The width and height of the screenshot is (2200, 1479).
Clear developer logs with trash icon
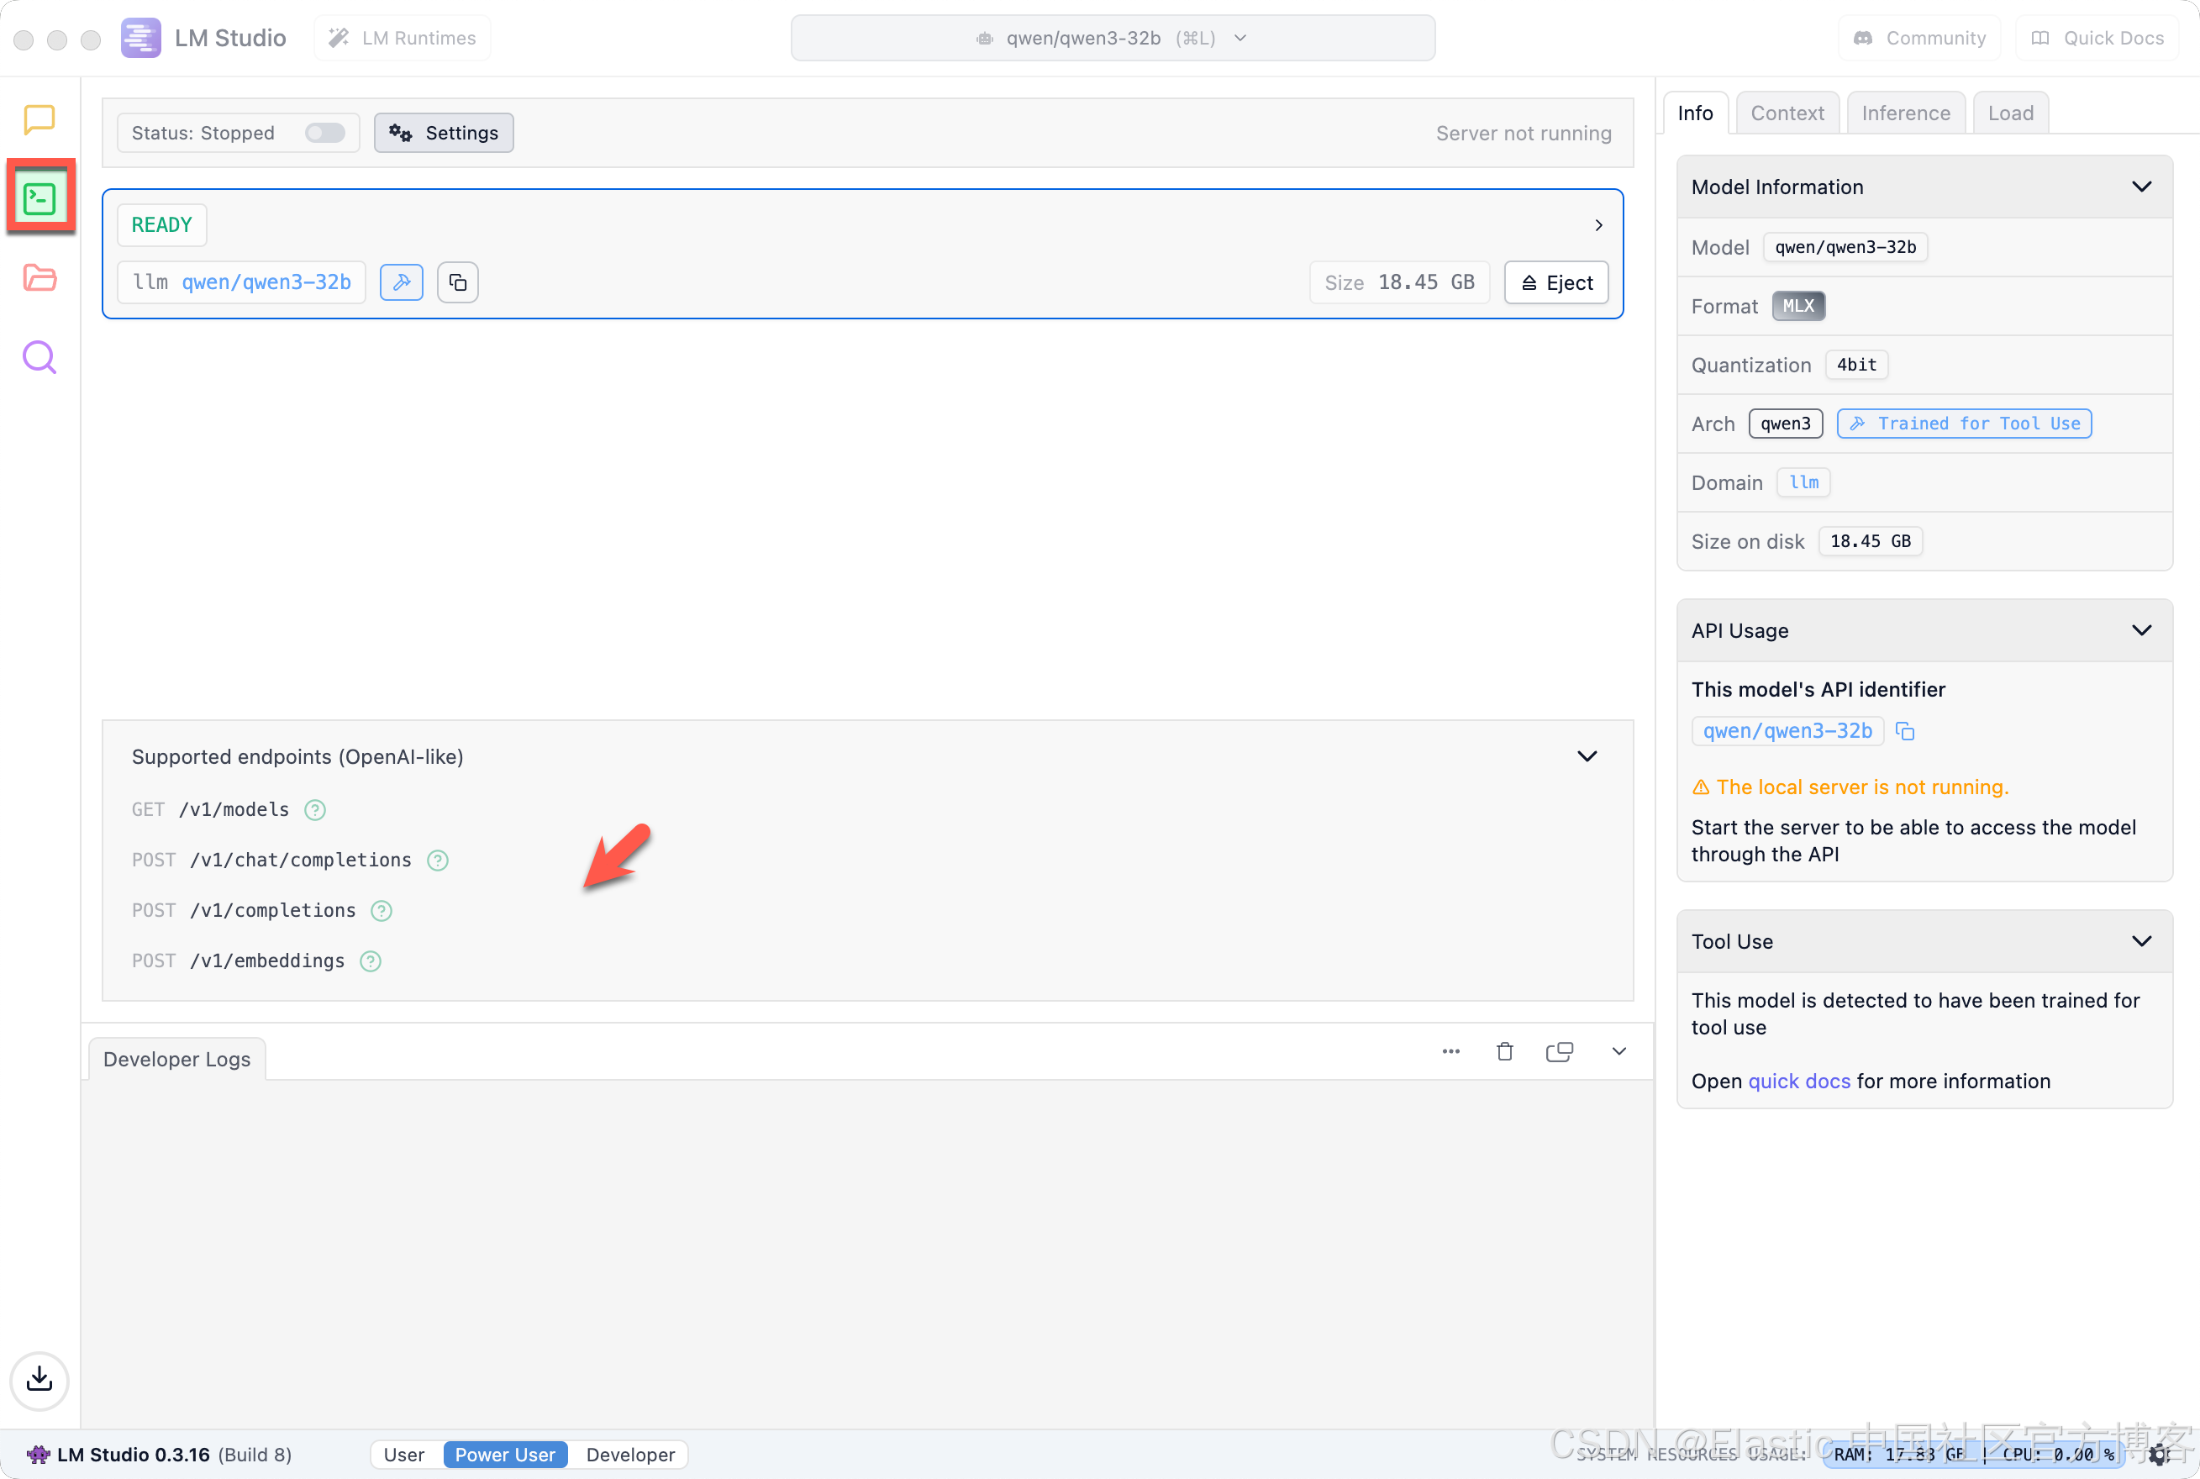[1504, 1050]
